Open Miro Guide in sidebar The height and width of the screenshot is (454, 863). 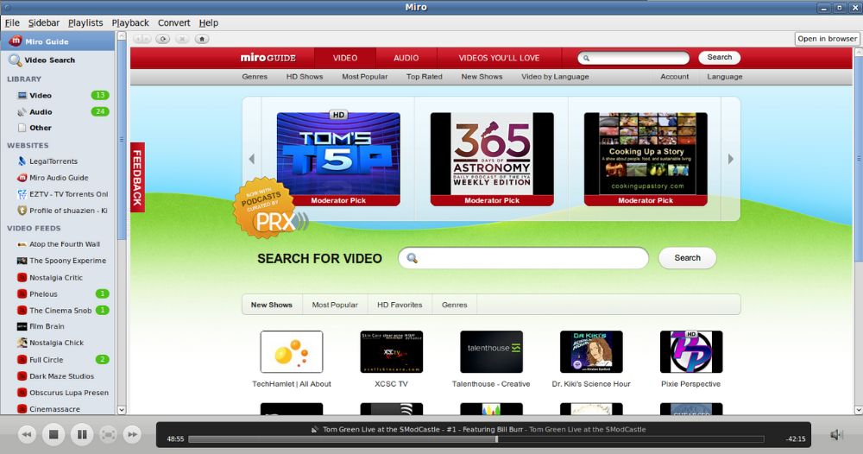pyautogui.click(x=57, y=41)
